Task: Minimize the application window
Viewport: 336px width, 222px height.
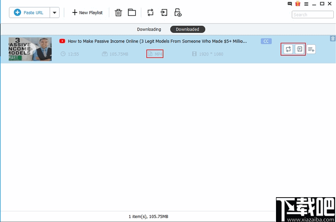Action: point(314,4)
